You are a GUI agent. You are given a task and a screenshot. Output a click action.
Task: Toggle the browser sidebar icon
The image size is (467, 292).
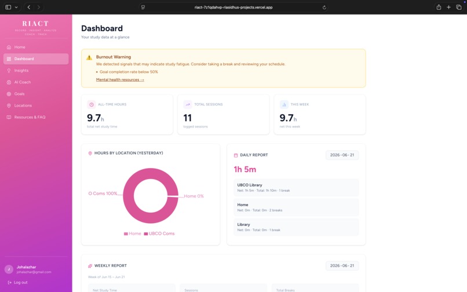pos(8,7)
